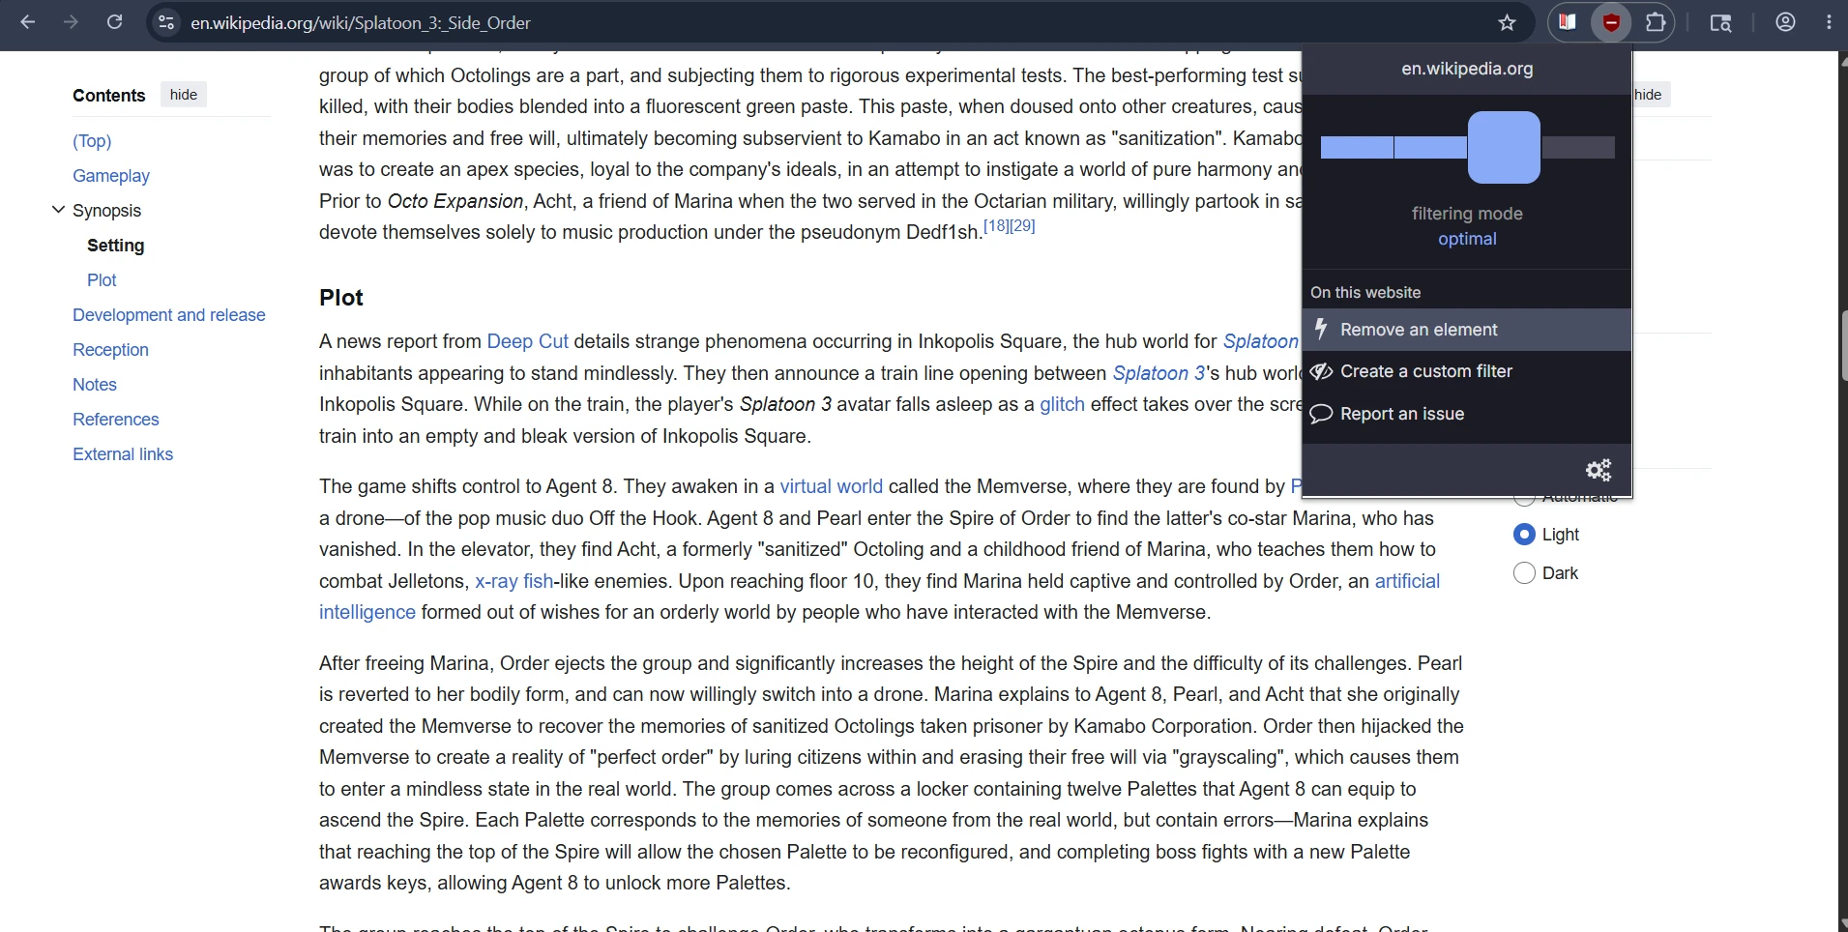Image resolution: width=1848 pixels, height=932 pixels.
Task: Reload the current page
Action: point(114,22)
